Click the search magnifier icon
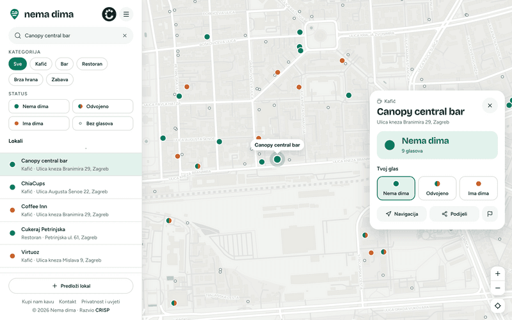Image resolution: width=512 pixels, height=320 pixels. (x=18, y=36)
